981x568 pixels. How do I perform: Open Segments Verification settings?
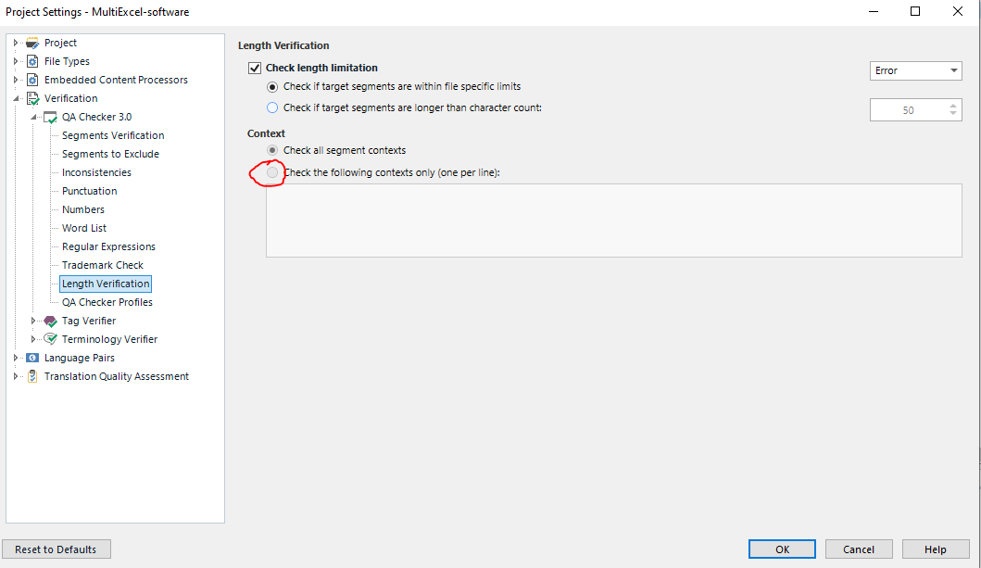click(113, 135)
